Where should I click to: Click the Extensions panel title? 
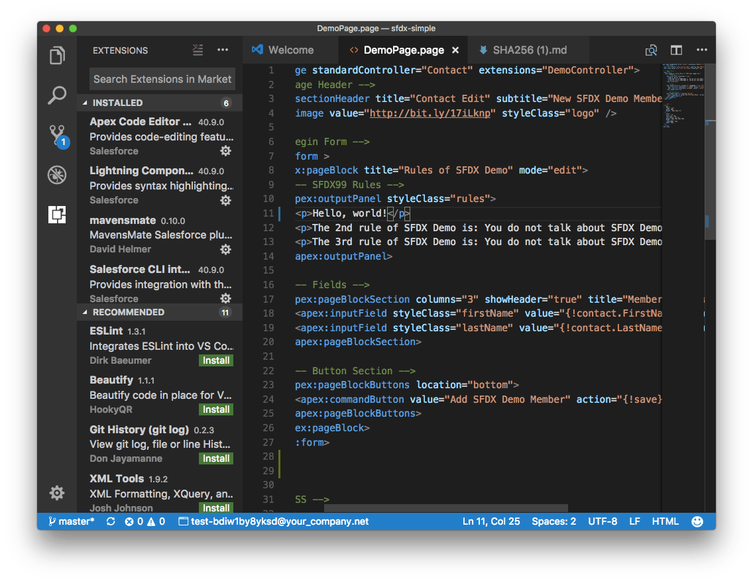coord(120,50)
